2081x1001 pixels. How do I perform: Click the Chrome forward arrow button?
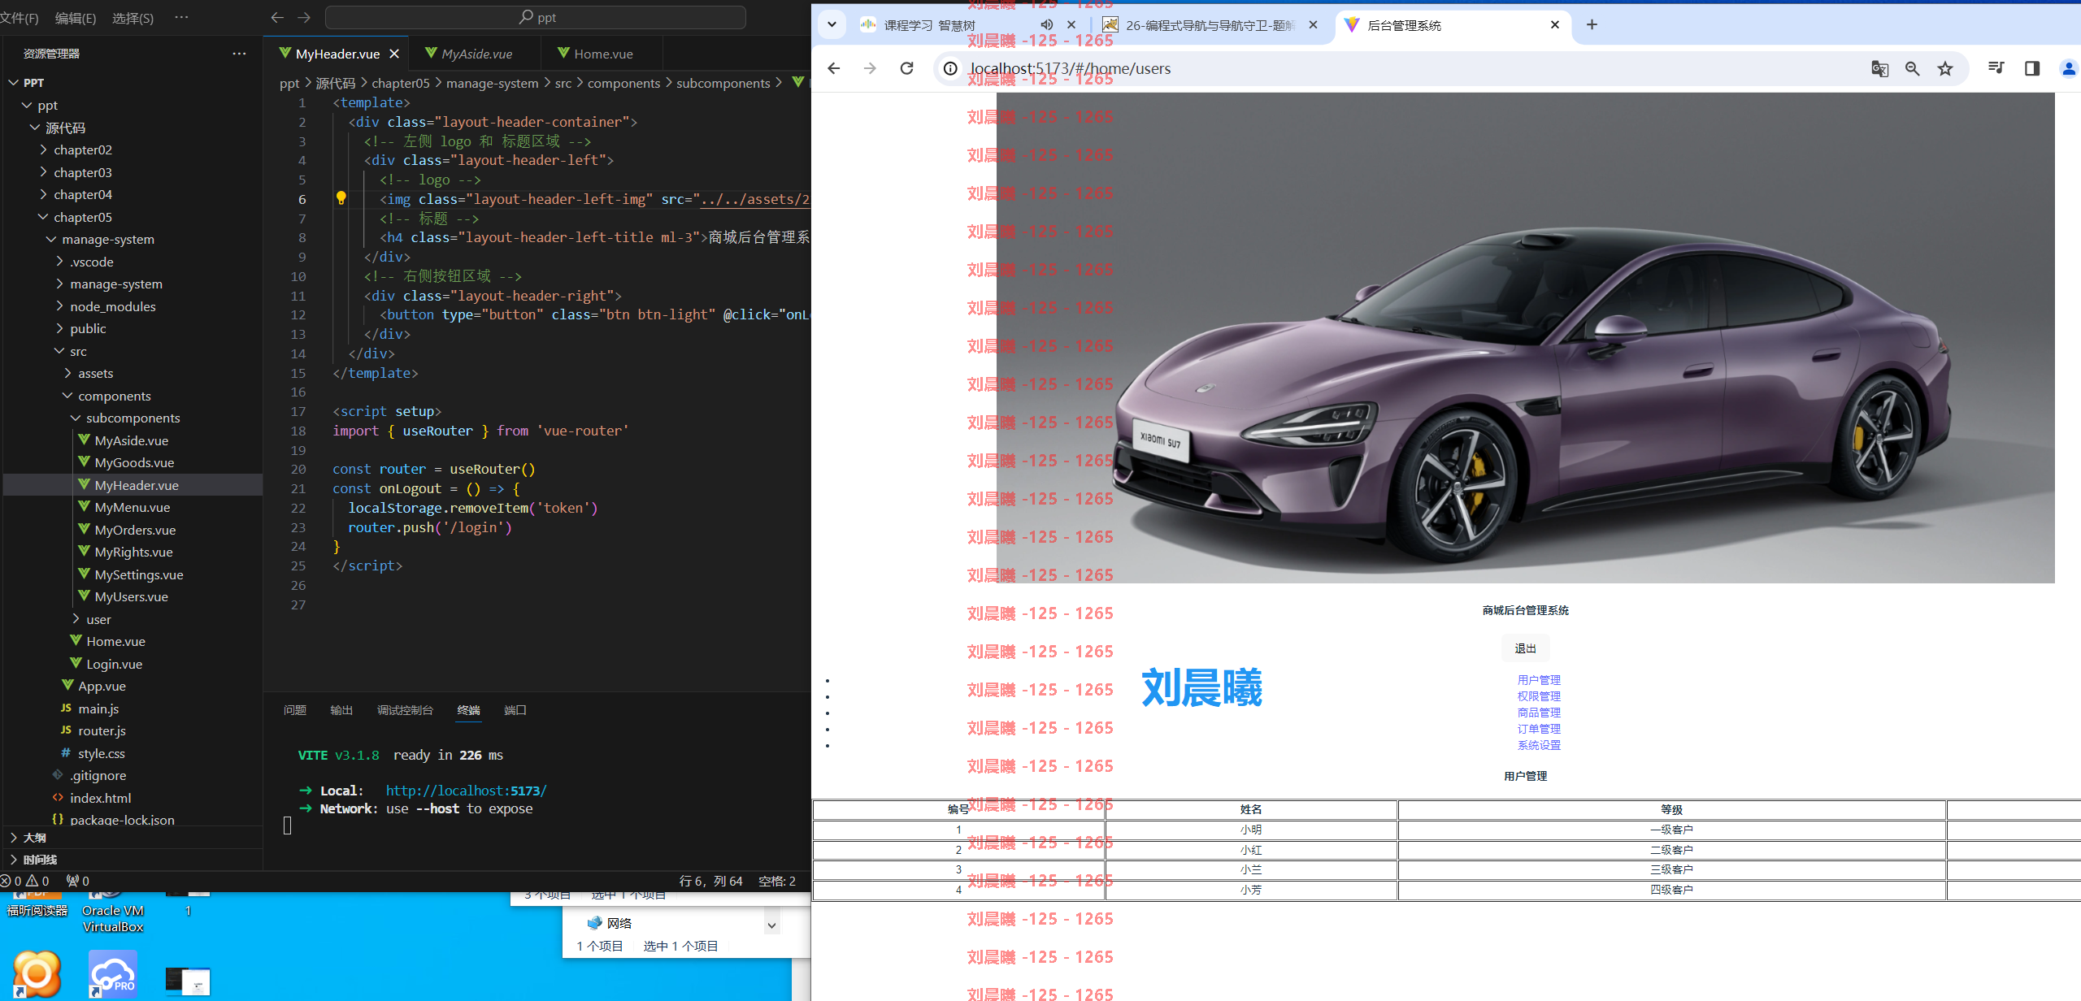(x=870, y=68)
